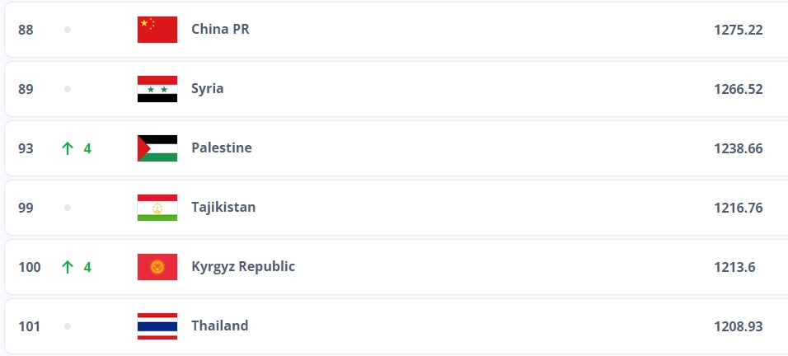Open the China PR team link

220,30
